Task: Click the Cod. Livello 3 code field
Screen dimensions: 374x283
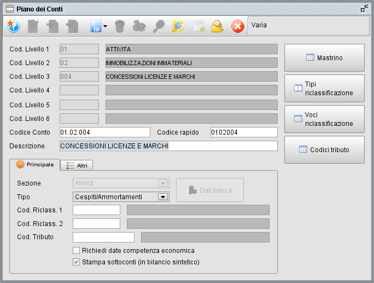Action: pyautogui.click(x=79, y=77)
